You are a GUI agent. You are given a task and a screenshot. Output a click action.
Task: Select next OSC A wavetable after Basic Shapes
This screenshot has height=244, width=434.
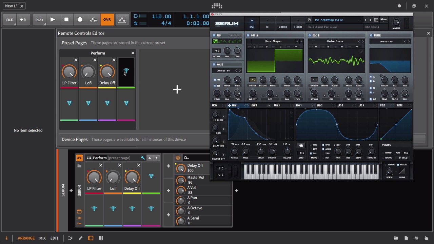point(301,41)
